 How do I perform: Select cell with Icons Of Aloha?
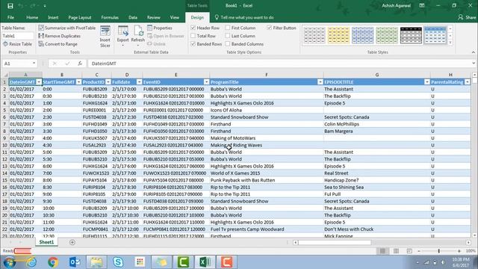tap(267, 110)
